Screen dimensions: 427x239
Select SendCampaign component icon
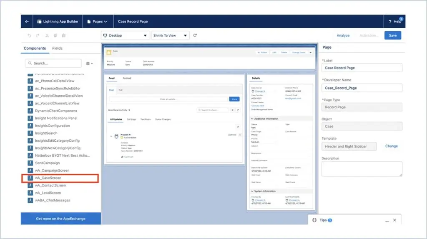[30, 163]
